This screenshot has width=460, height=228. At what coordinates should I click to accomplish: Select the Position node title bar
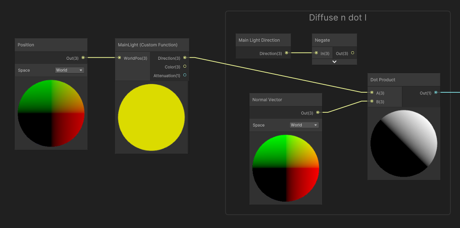tap(51, 45)
